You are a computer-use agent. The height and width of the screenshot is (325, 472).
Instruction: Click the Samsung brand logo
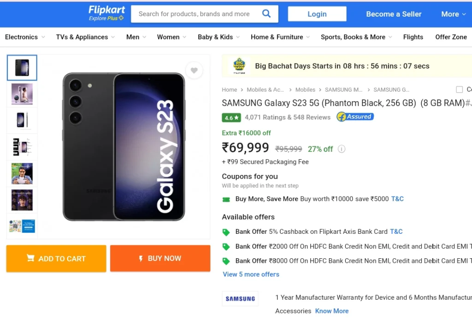point(240,299)
